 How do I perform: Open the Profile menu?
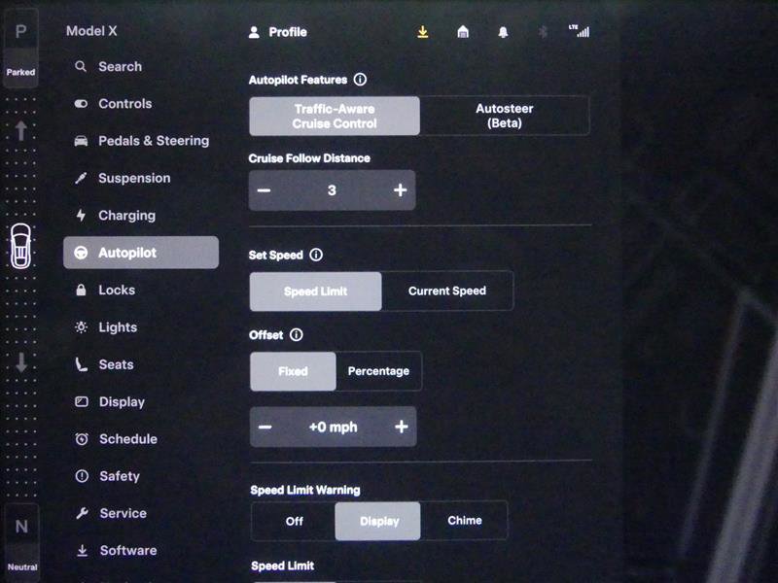278,32
